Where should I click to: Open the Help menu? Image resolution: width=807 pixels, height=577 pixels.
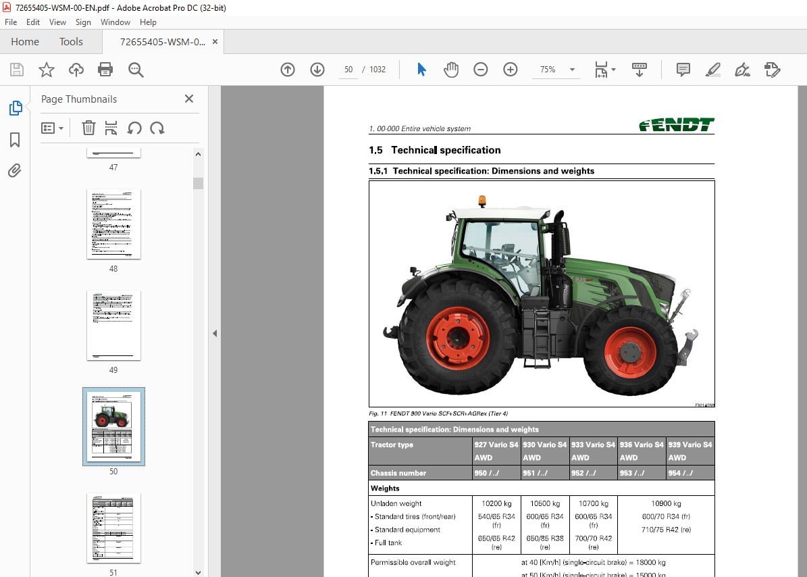(x=148, y=22)
